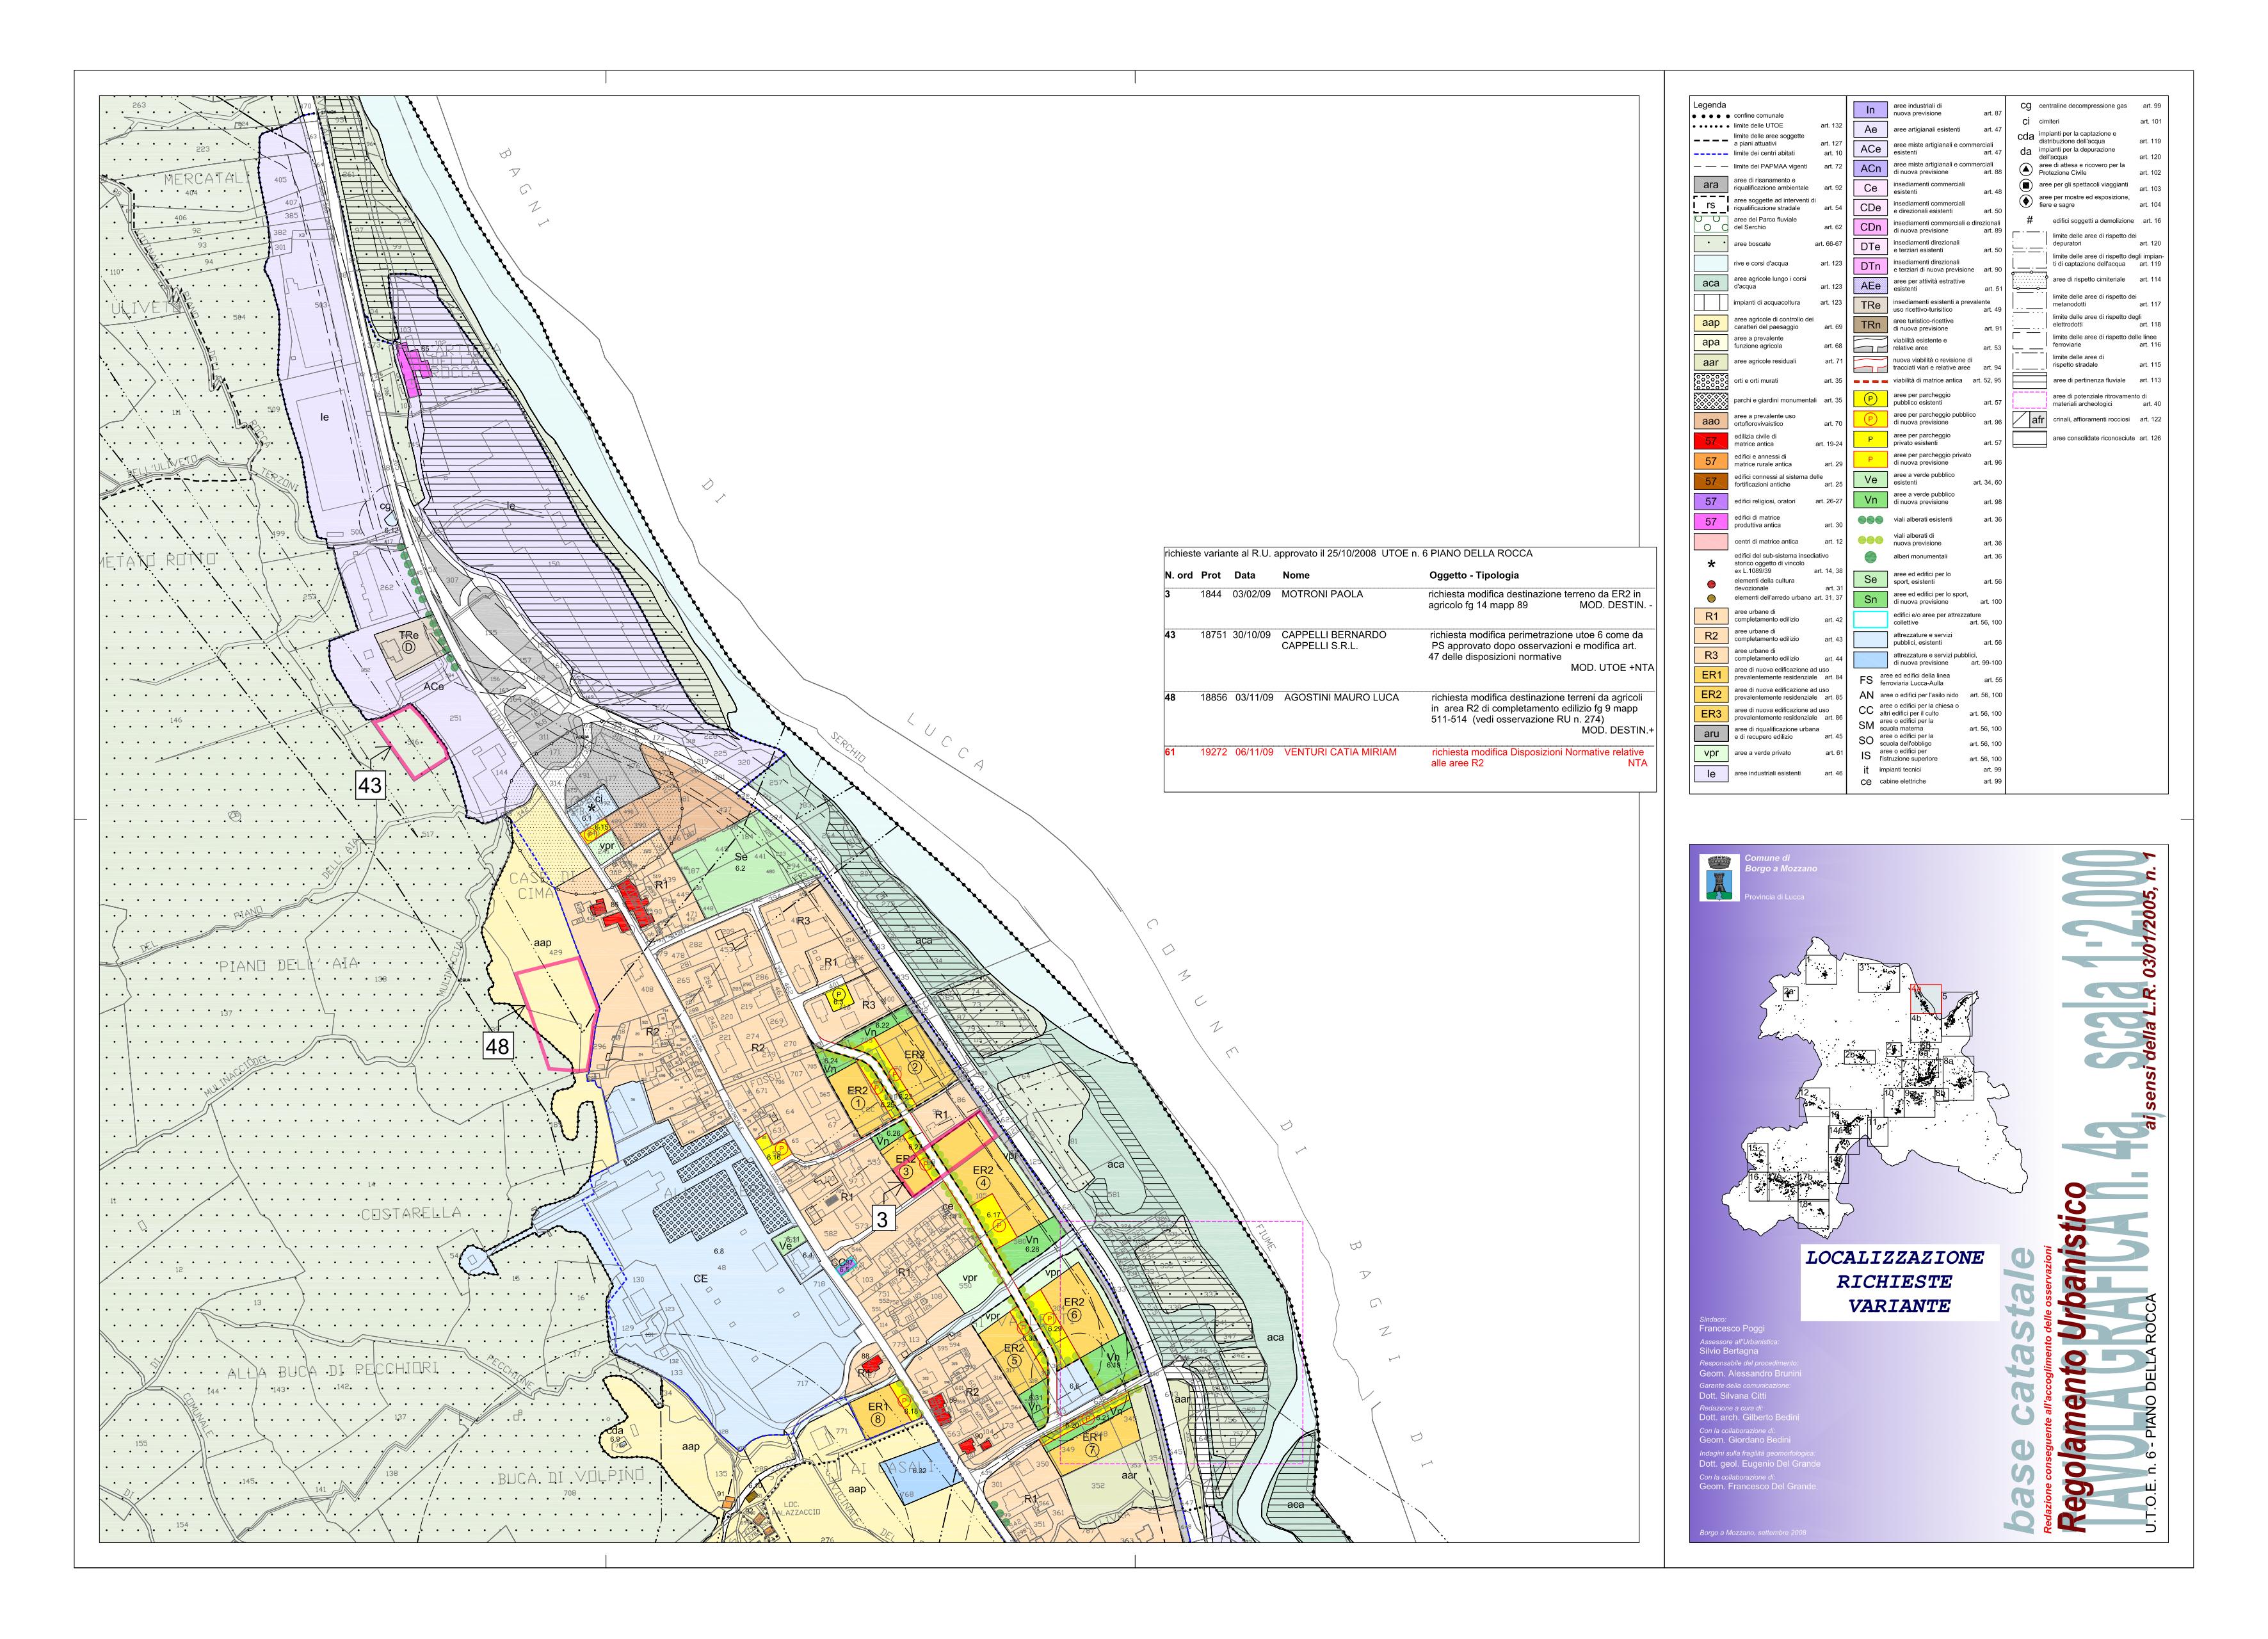
Task: Click the 'ER2' orange legend swatch
Action: point(1711,694)
